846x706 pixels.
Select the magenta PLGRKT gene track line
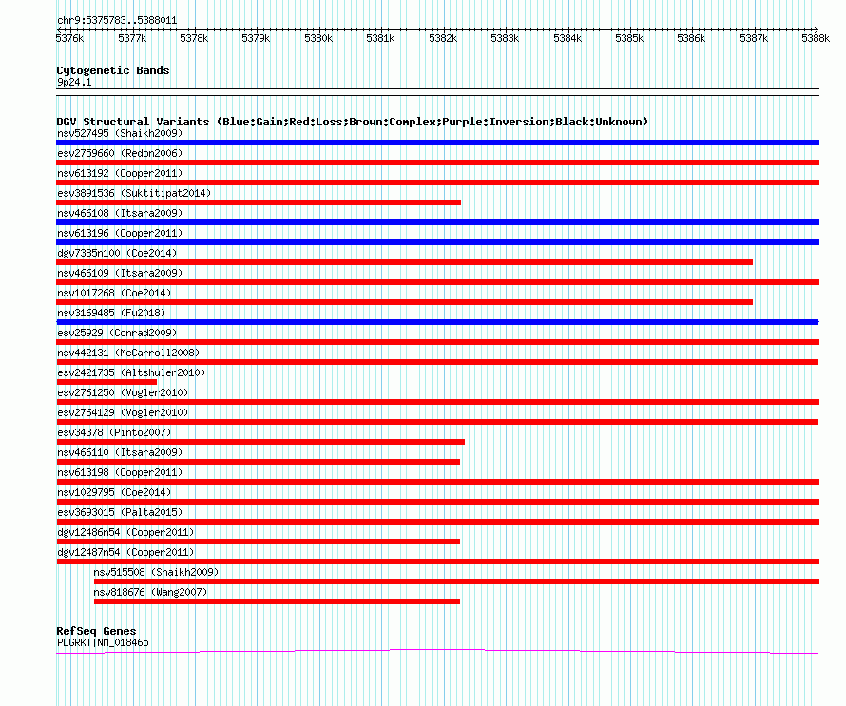click(437, 652)
